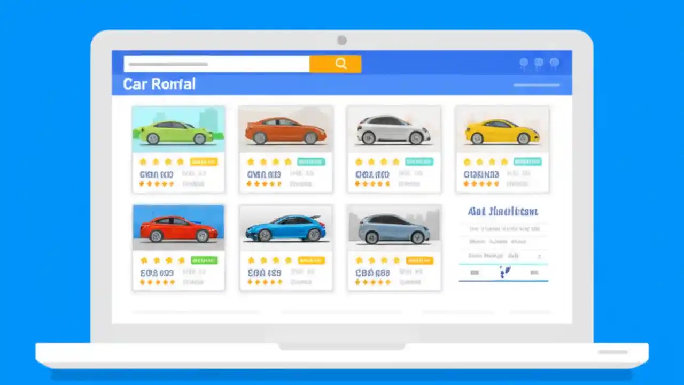
Task: Click inside the top search input field
Action: tap(214, 64)
